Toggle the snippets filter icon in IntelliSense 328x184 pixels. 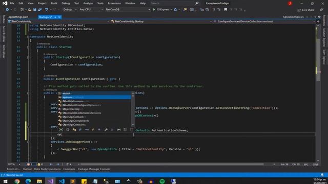pos(132,129)
